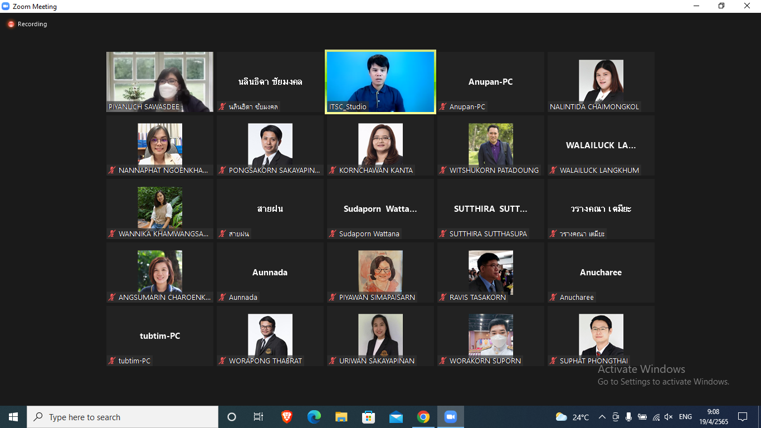Select PIYANUCH SAWASDEE video tile
This screenshot has height=428, width=761.
[x=160, y=82]
